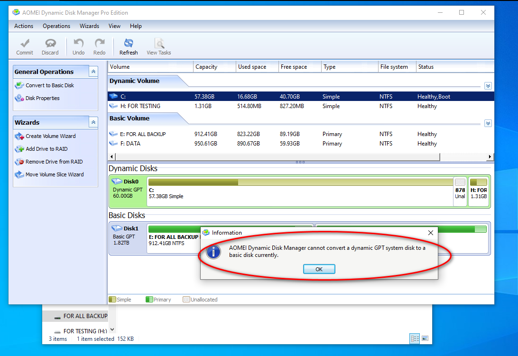Switch Explorer to large icons view

click(425, 338)
